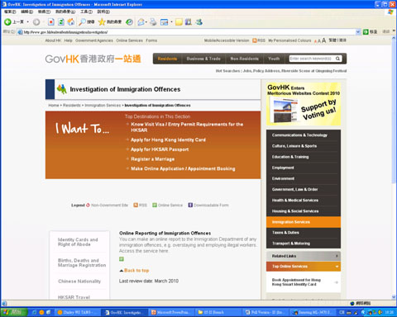Image resolution: width=397 pixels, height=317 pixels.
Task: Expand the Related Links panel
Action: pyautogui.click(x=304, y=256)
